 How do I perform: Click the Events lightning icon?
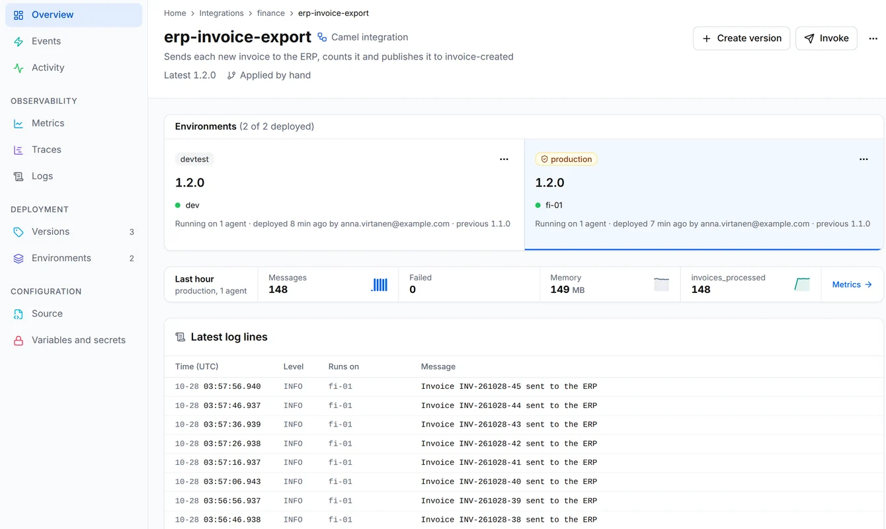[x=19, y=42]
